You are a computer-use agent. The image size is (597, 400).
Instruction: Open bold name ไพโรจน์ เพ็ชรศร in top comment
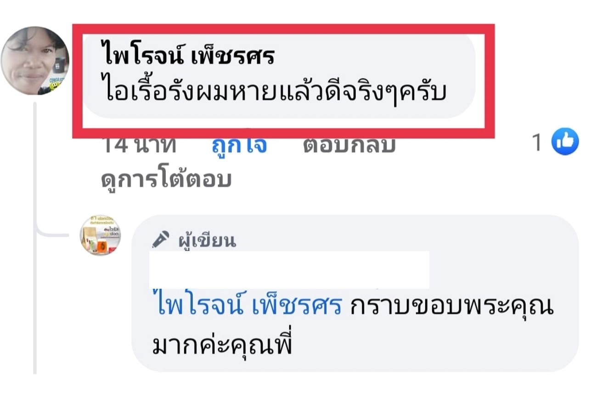(x=189, y=56)
